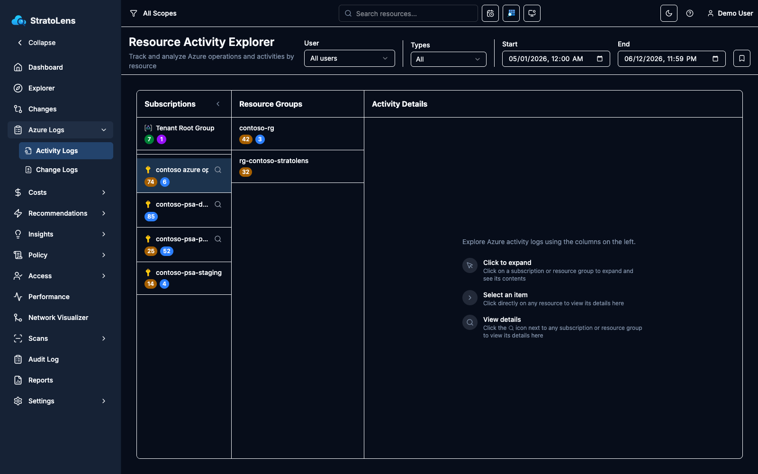This screenshot has width=758, height=474.
Task: Open the All users dropdown
Action: tap(350, 58)
